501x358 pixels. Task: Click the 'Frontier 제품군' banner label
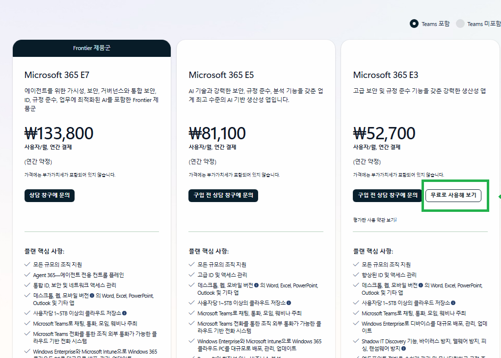coord(92,48)
